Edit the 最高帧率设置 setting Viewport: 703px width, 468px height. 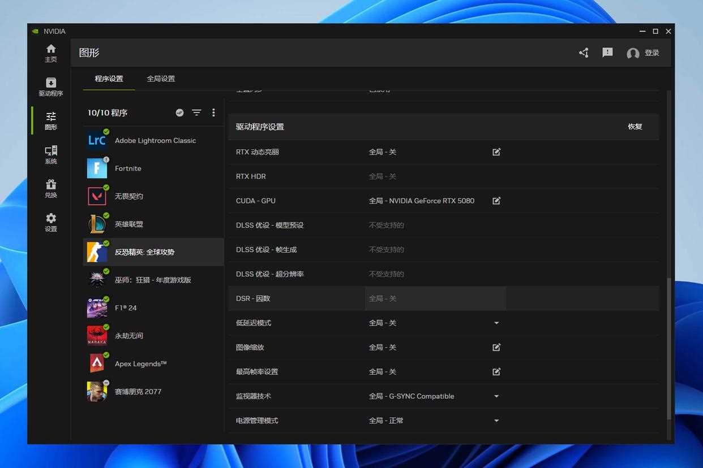(x=496, y=371)
